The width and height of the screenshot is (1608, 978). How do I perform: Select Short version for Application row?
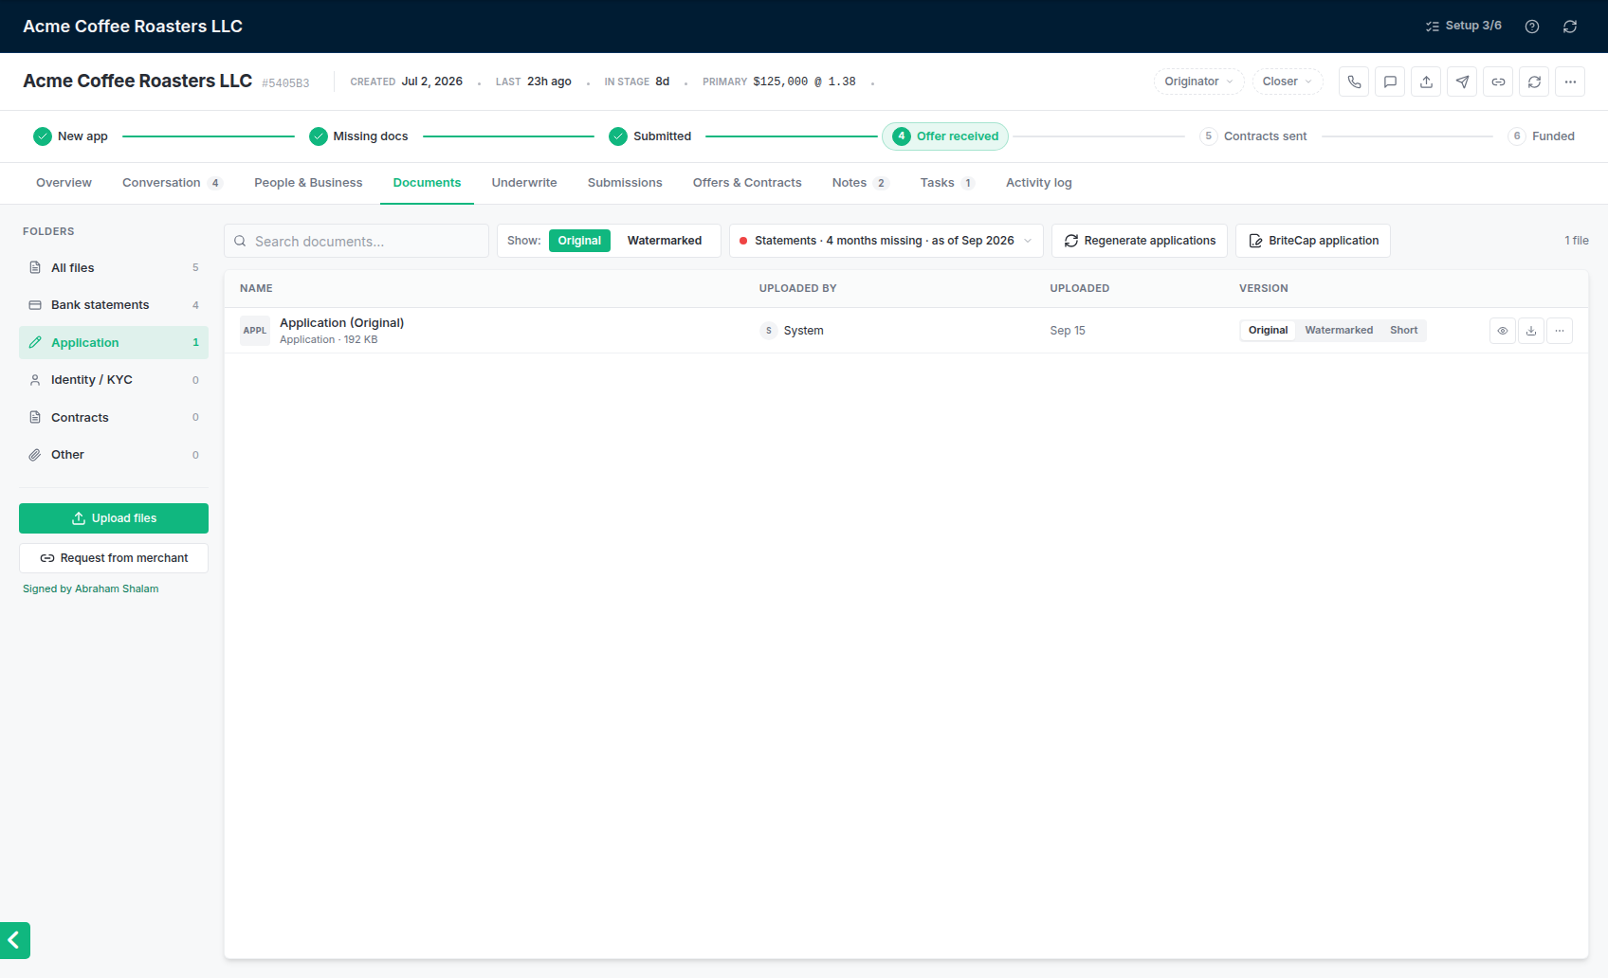pyautogui.click(x=1404, y=331)
